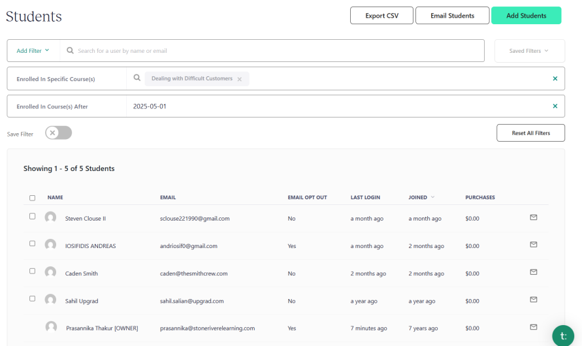Open student IOSIFIDIS ANDREAS name

pyautogui.click(x=91, y=246)
